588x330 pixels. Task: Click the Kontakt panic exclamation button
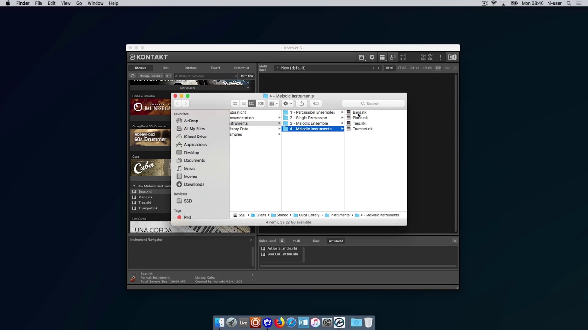pyautogui.click(x=440, y=57)
